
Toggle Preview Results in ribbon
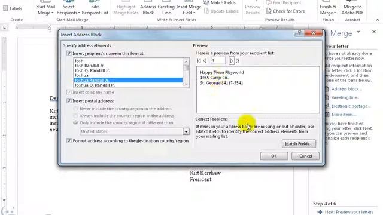coord(253,10)
